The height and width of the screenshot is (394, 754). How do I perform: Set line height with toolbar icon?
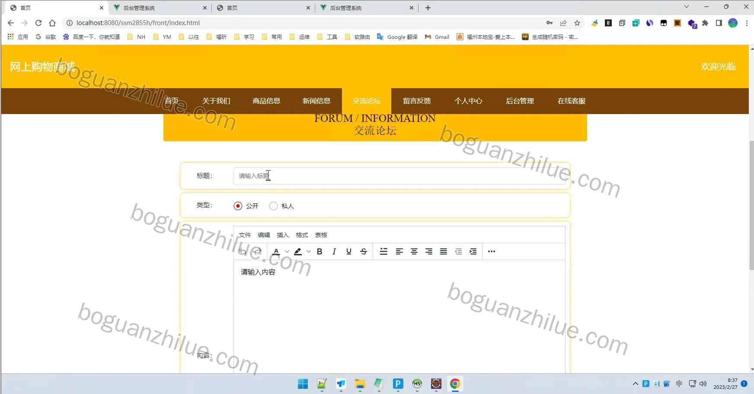[383, 251]
